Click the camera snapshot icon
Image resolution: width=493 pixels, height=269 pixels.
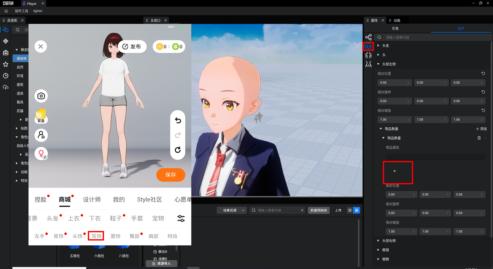(x=41, y=96)
